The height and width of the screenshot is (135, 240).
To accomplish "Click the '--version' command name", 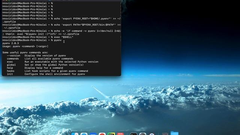I will click(x=13, y=55).
